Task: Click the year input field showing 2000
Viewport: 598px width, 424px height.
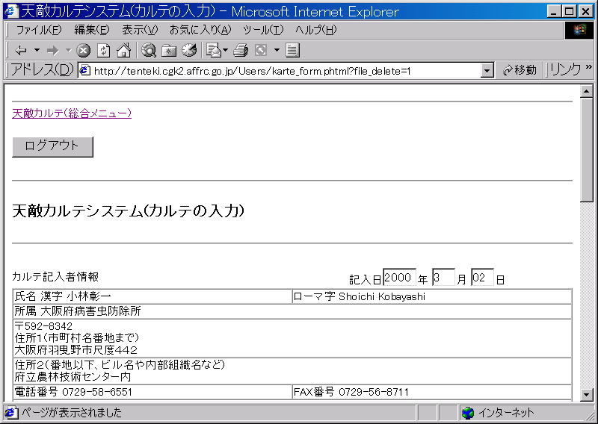Action: [399, 278]
